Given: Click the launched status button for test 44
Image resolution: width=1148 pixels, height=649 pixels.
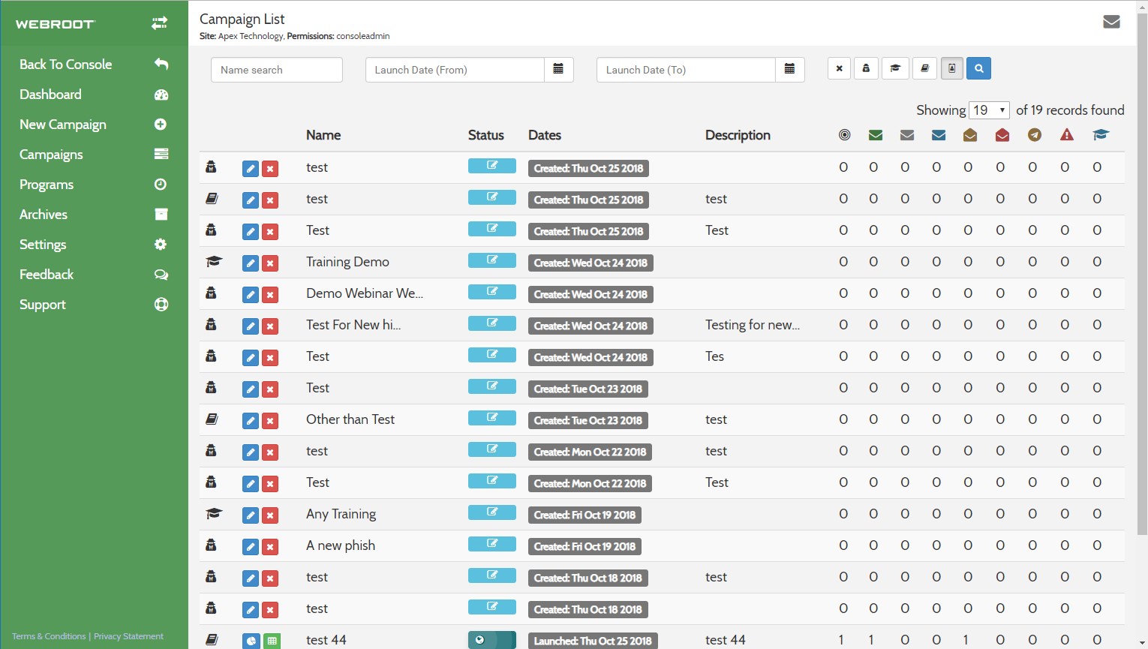Looking at the screenshot, I should coord(492,640).
